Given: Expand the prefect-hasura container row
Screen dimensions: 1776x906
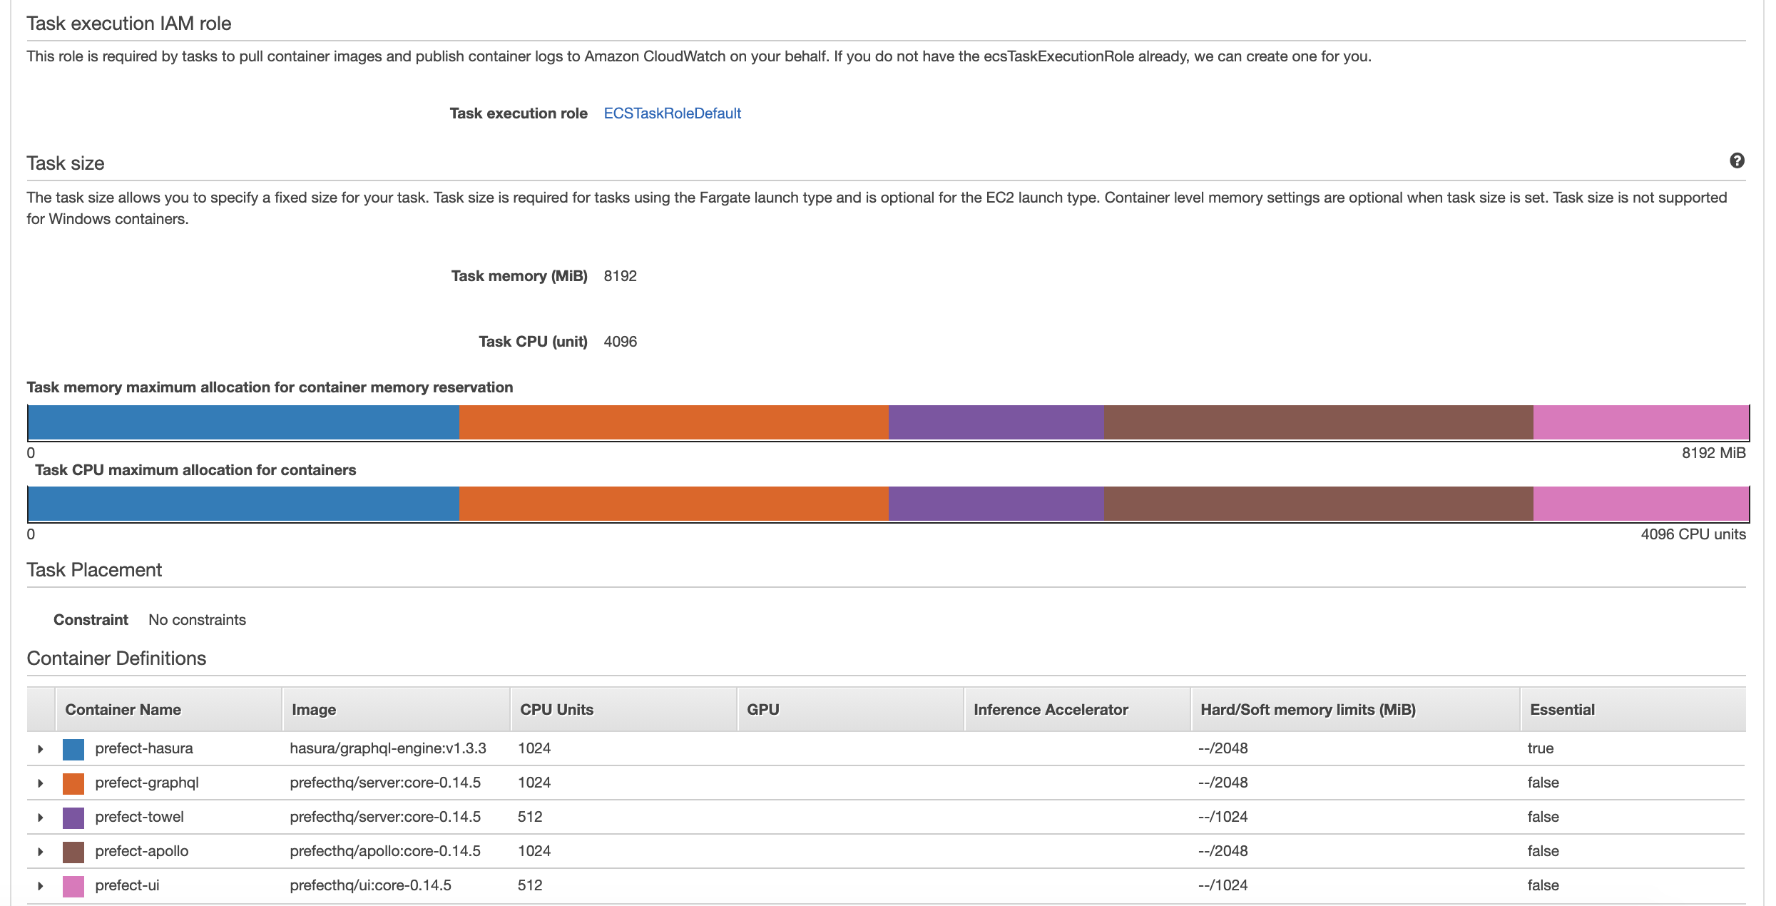Looking at the screenshot, I should (41, 749).
